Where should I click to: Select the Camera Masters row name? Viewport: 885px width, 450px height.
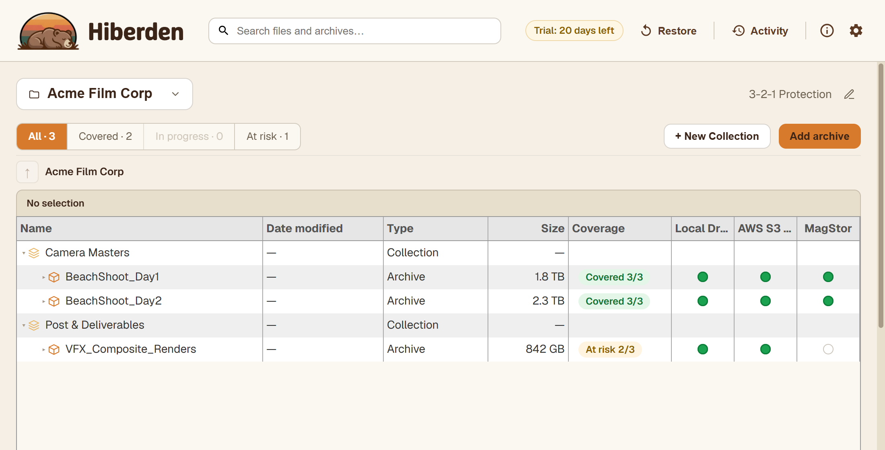87,253
